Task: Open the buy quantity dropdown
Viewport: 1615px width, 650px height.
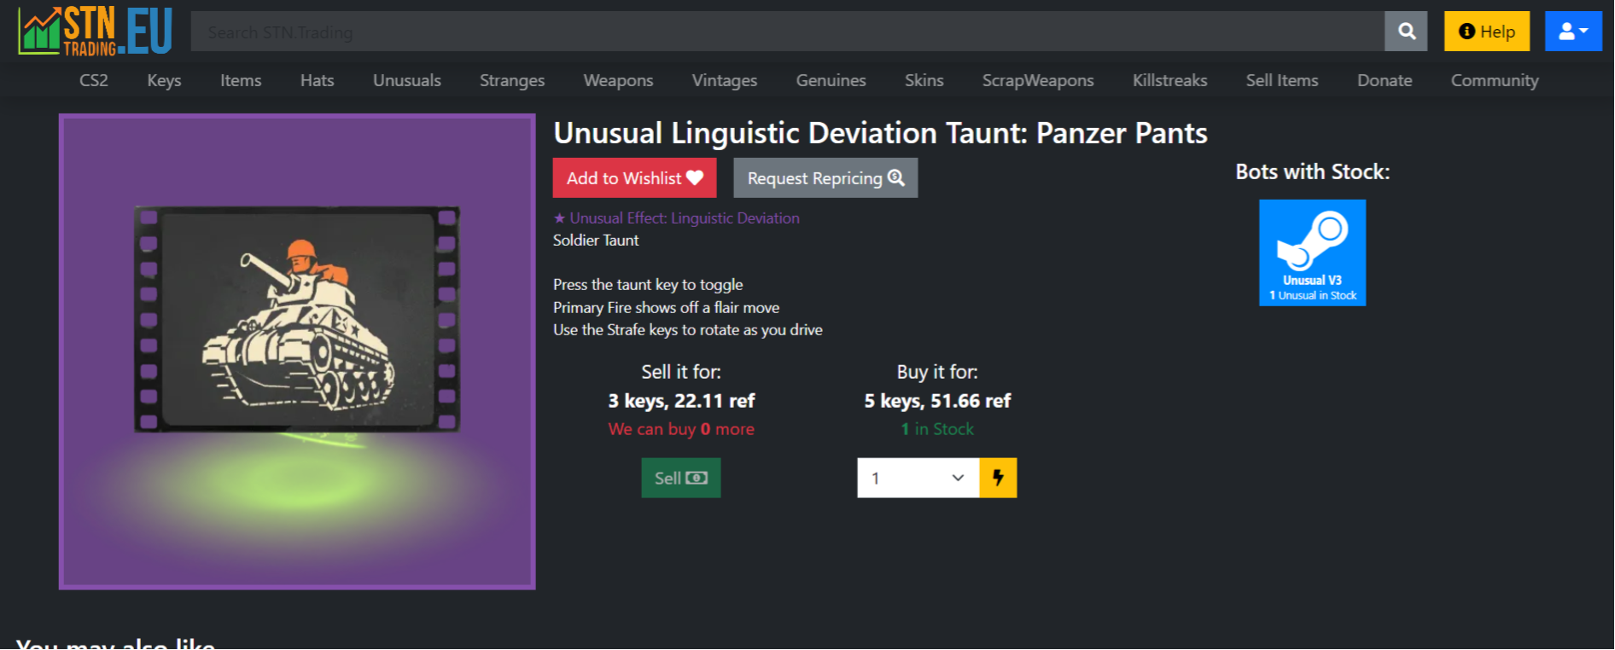Action: pyautogui.click(x=918, y=478)
